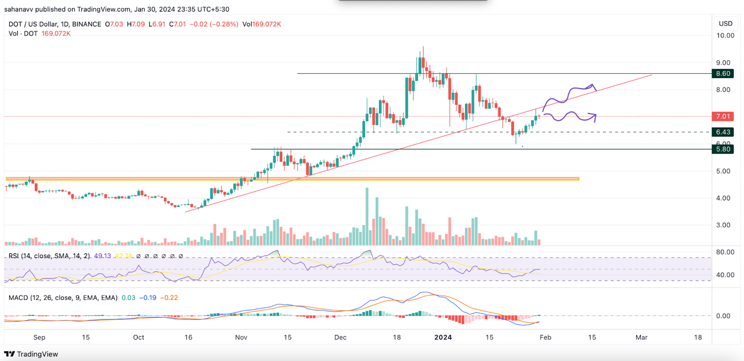Screen dimensions: 744x361
Task: Click the 80.00 RSI axis label
Action: pyautogui.click(x=725, y=252)
